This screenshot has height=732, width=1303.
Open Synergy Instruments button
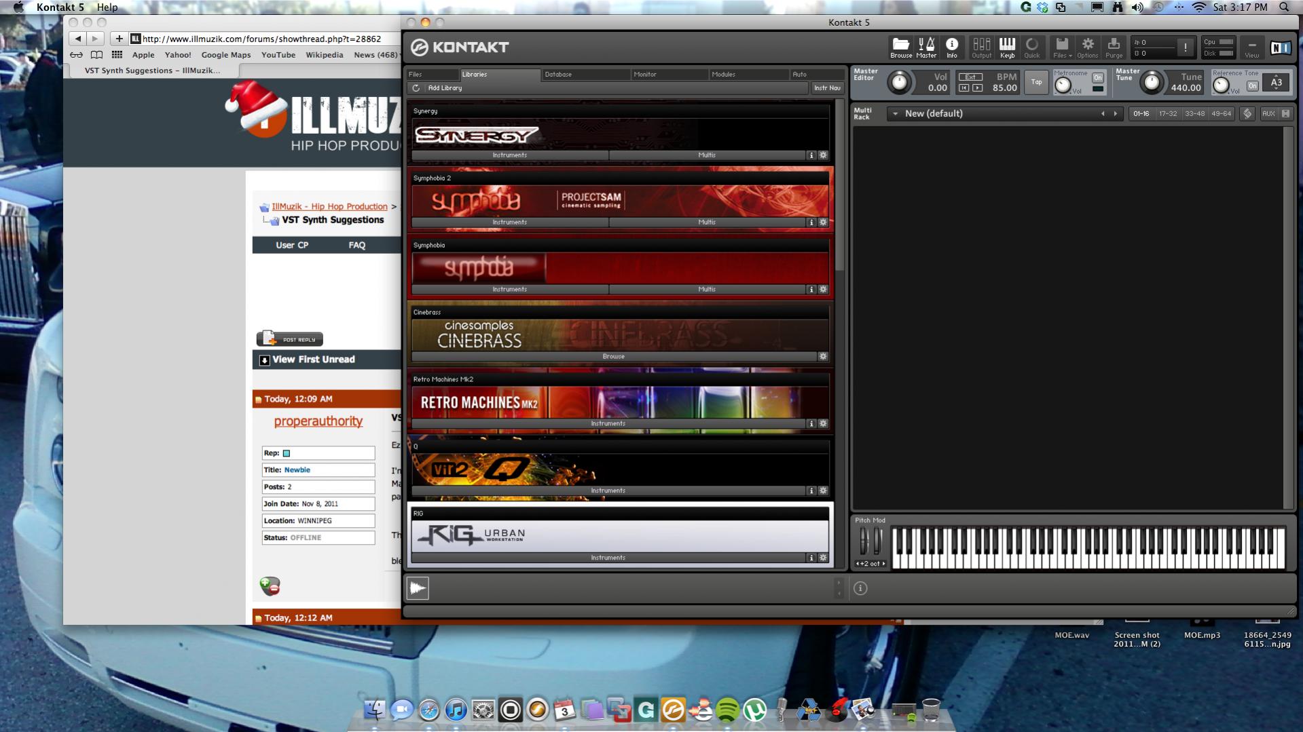pyautogui.click(x=509, y=155)
